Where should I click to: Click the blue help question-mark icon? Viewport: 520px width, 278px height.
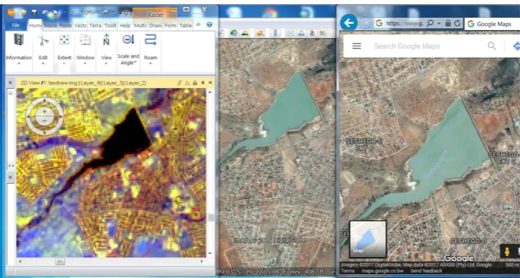pyautogui.click(x=209, y=24)
